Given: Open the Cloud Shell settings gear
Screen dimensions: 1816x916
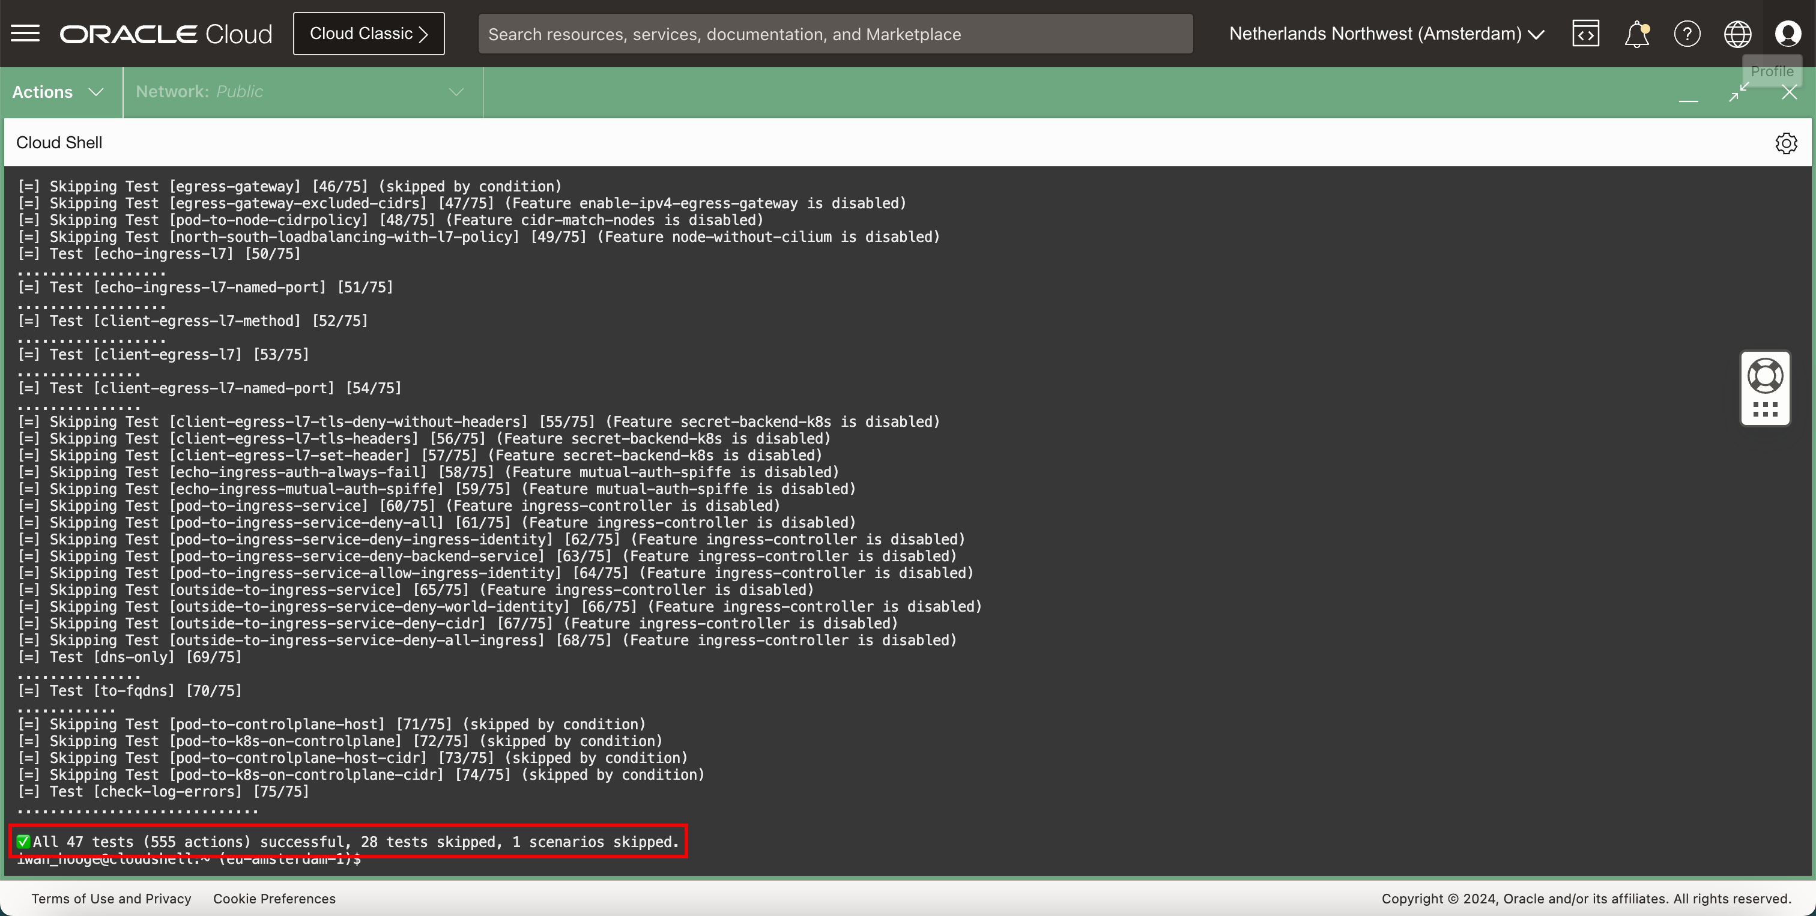Looking at the screenshot, I should click(1786, 143).
